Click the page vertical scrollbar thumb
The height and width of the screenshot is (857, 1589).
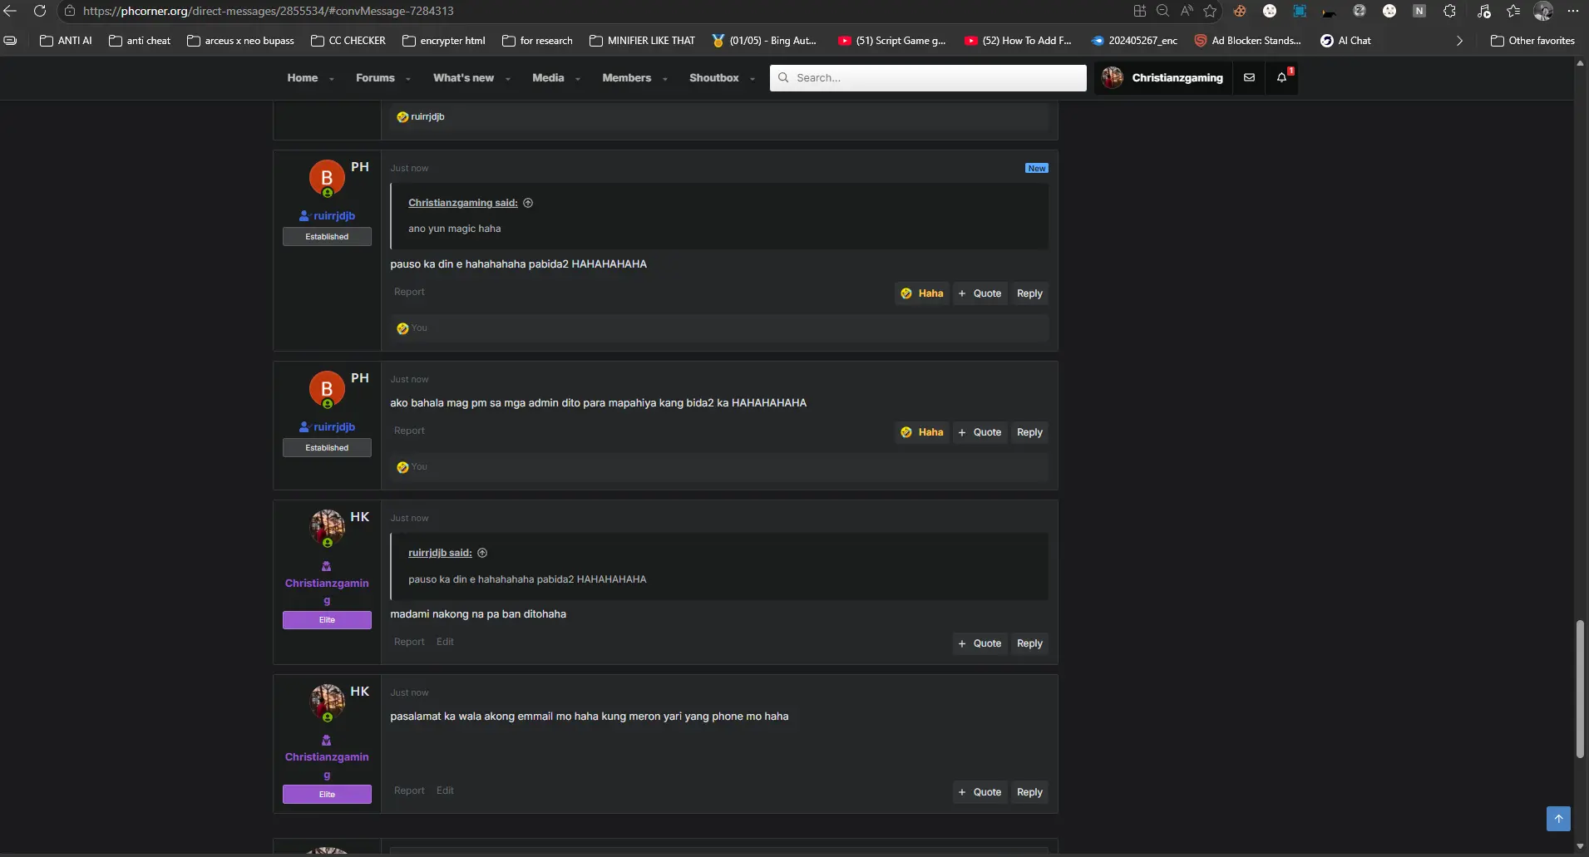(x=1580, y=689)
